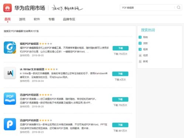Download the 福昕PDF编辑器 app
Screen dimensions: 184x138
[121, 48]
